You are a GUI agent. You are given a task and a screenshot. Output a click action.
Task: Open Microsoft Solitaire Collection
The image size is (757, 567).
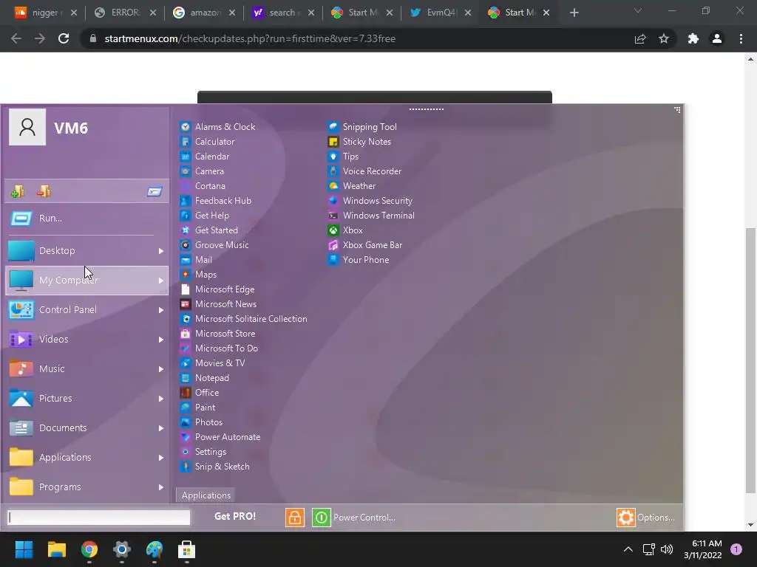tap(243, 319)
